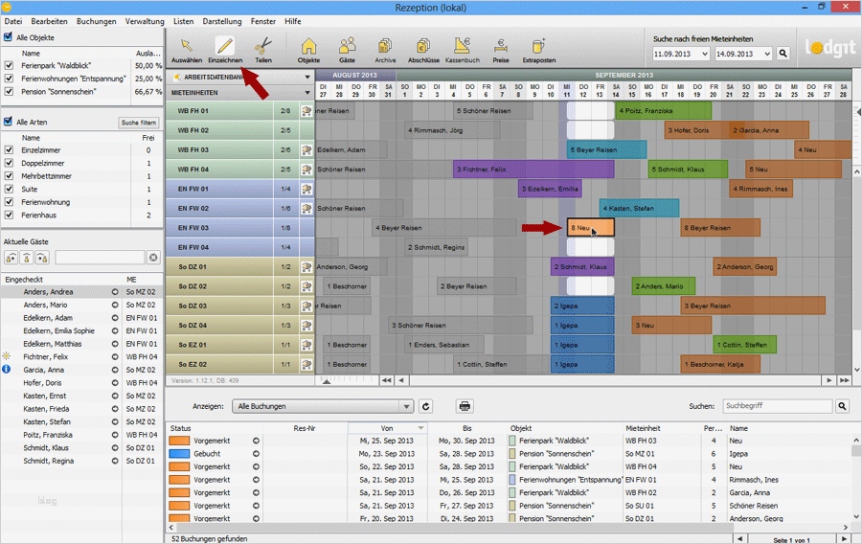
Task: Click the icon beside EN FW 02
Action: 306,208
